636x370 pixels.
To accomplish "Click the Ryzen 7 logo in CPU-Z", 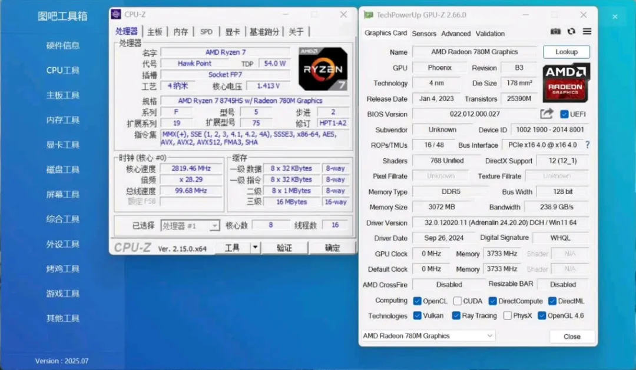I will coord(323,69).
